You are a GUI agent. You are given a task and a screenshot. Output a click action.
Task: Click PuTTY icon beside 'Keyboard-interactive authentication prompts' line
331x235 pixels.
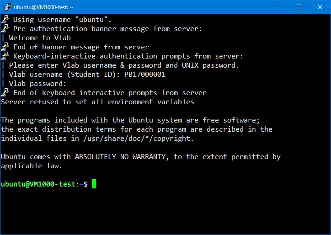(x=5, y=56)
